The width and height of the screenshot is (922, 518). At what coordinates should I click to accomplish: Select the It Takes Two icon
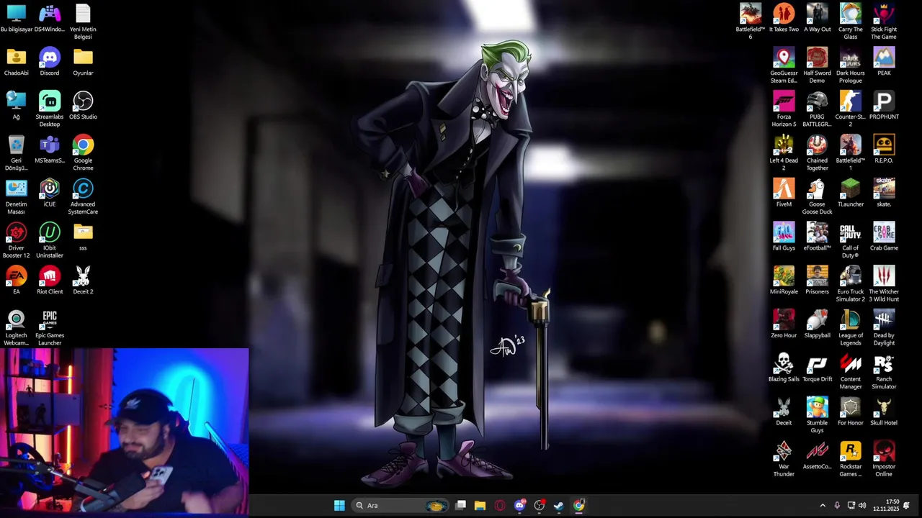784,14
